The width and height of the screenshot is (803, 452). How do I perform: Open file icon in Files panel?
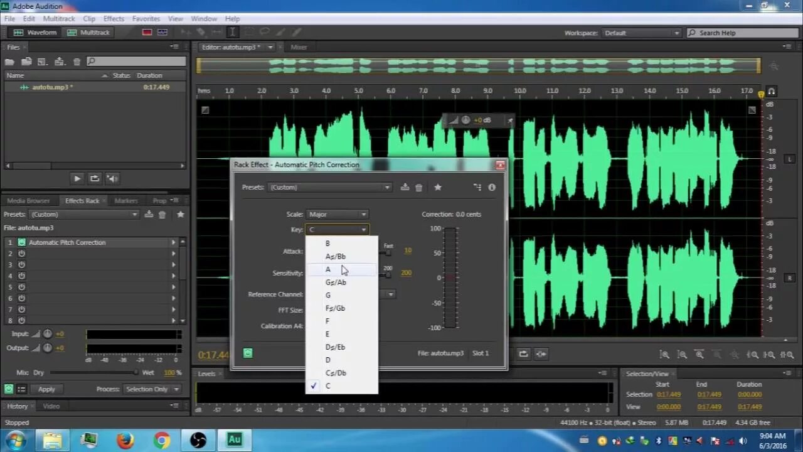tap(9, 62)
